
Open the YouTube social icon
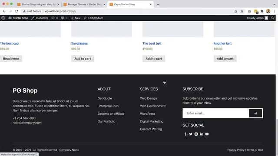pos(207,134)
